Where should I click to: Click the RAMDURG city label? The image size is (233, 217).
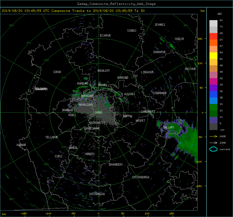point(83,84)
